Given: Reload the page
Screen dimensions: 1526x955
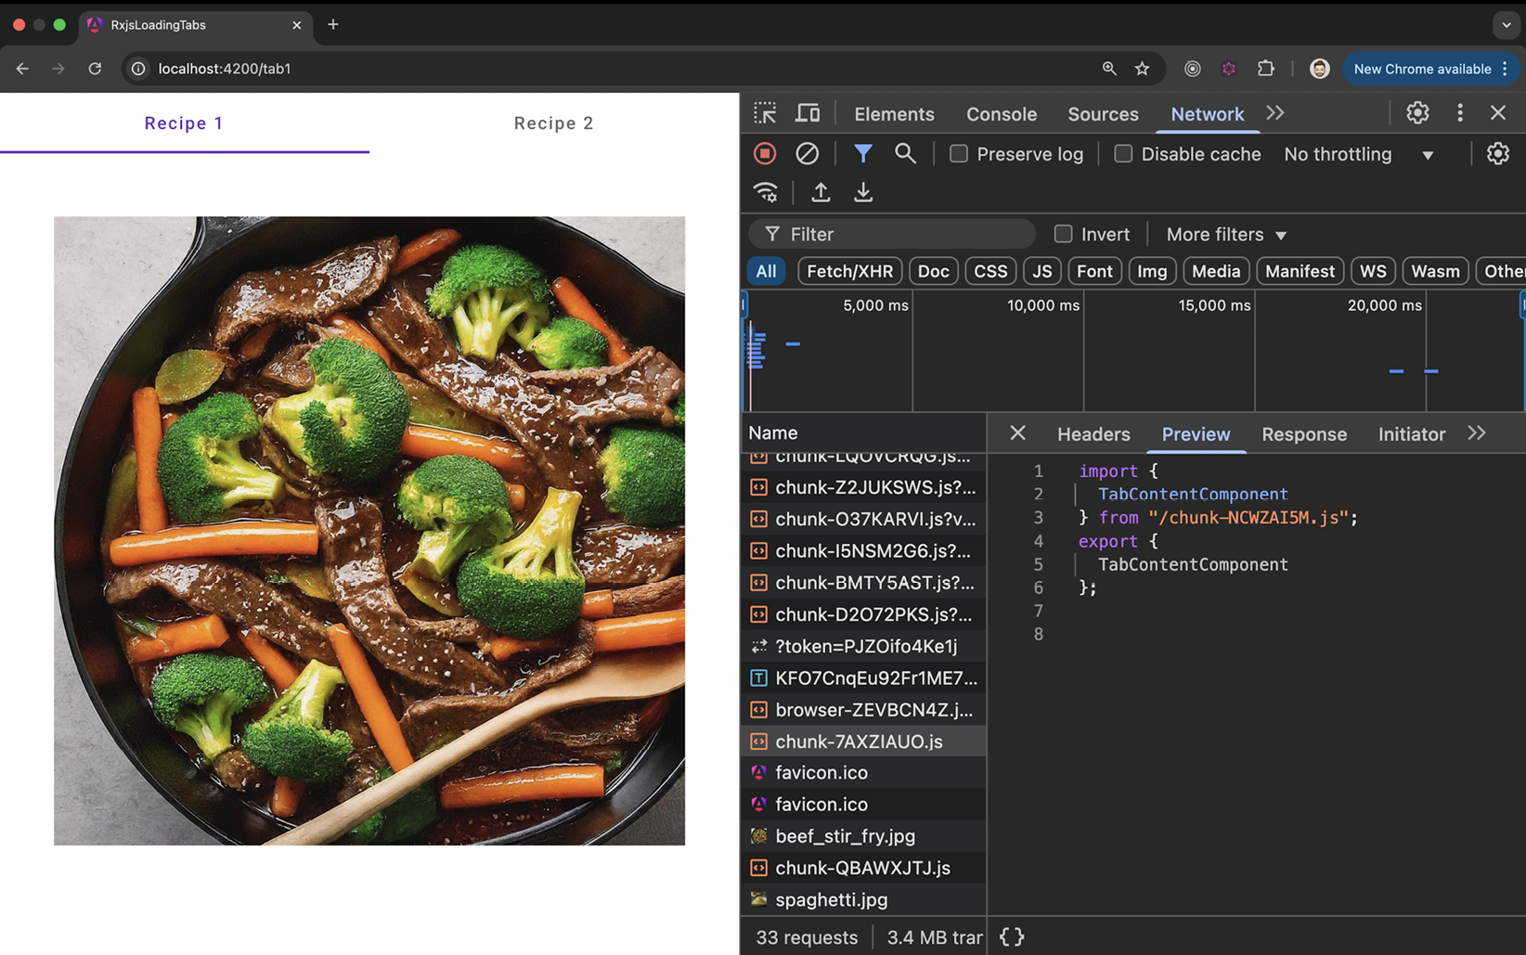Looking at the screenshot, I should [95, 69].
